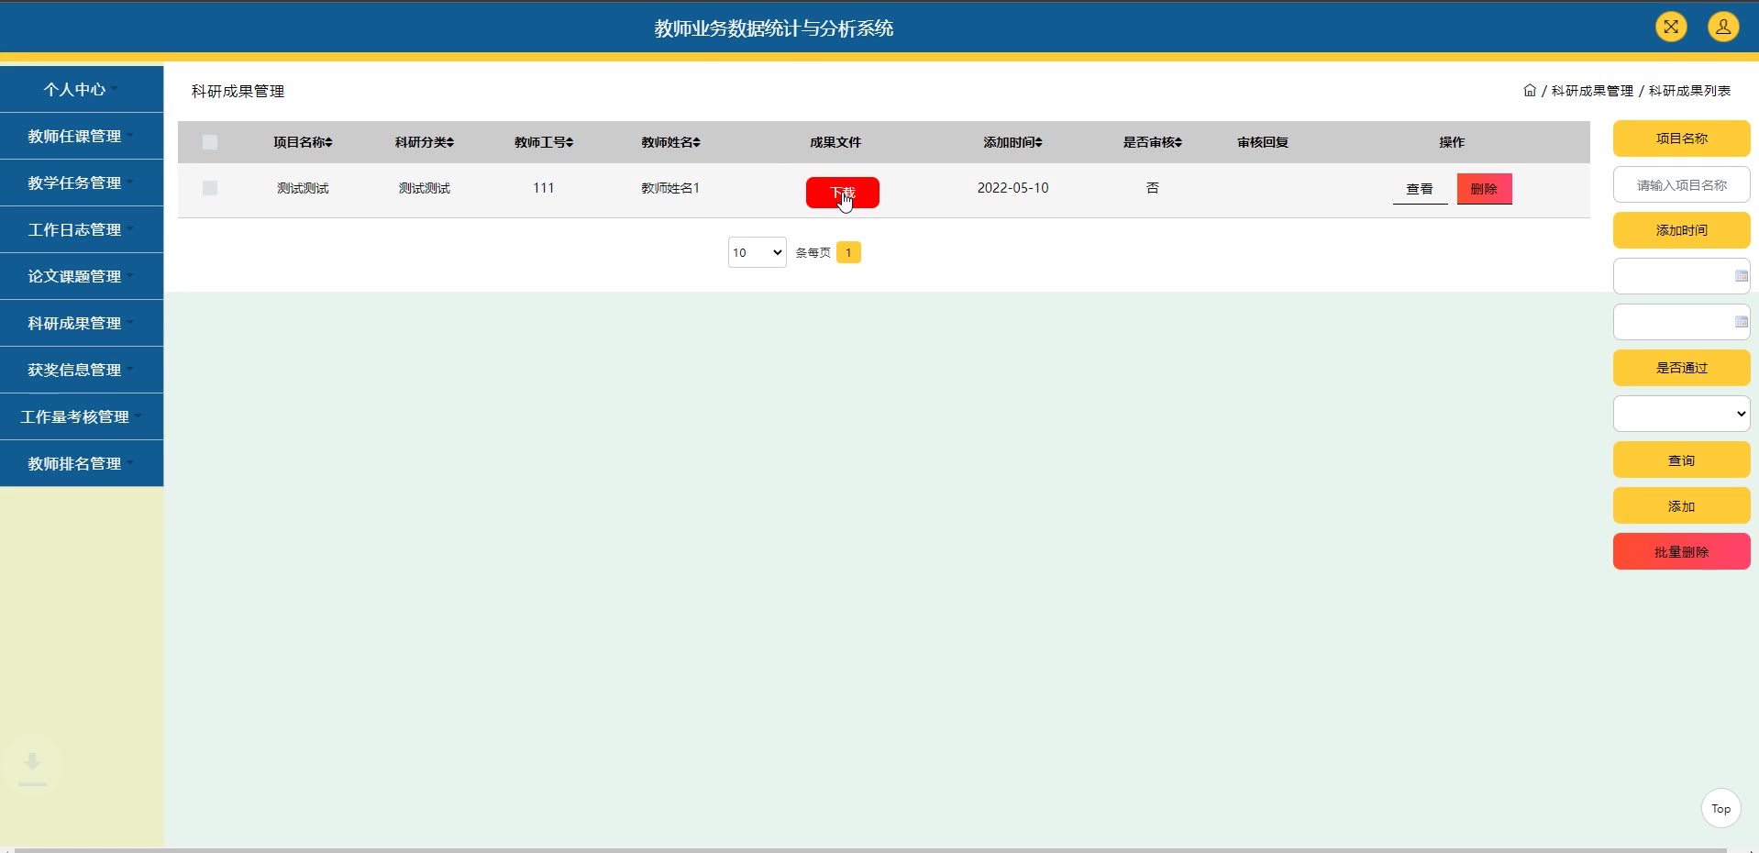Viewport: 1759px width, 853px height.
Task: Open 工作量考核管理 sidebar menu
Action: click(x=82, y=416)
